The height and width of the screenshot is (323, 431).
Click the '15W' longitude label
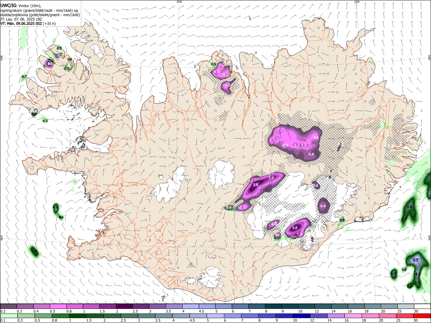point(357,2)
